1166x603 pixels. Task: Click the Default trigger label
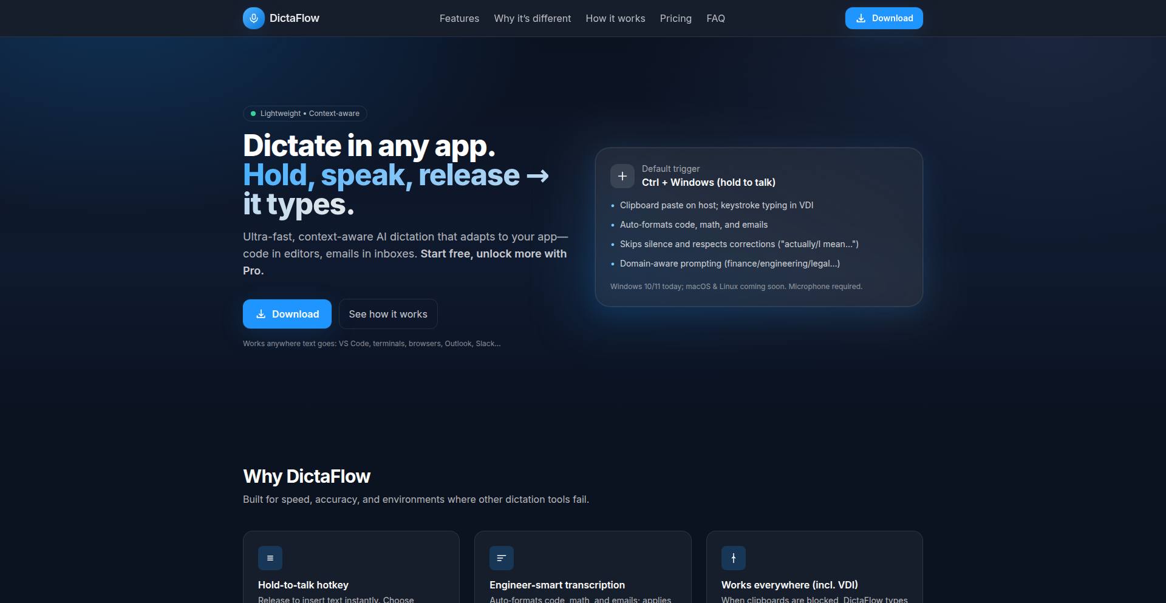click(x=670, y=169)
